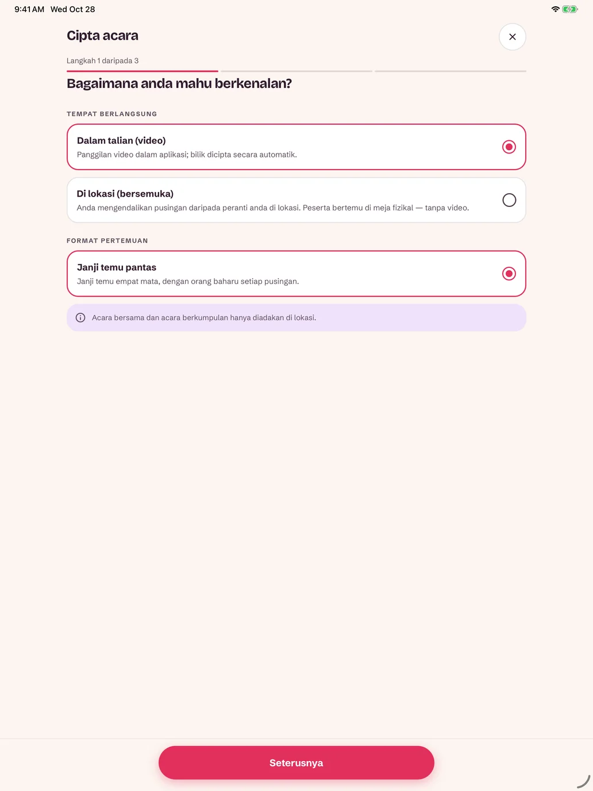
Task: Click third step progress bar segment
Action: pos(450,71)
